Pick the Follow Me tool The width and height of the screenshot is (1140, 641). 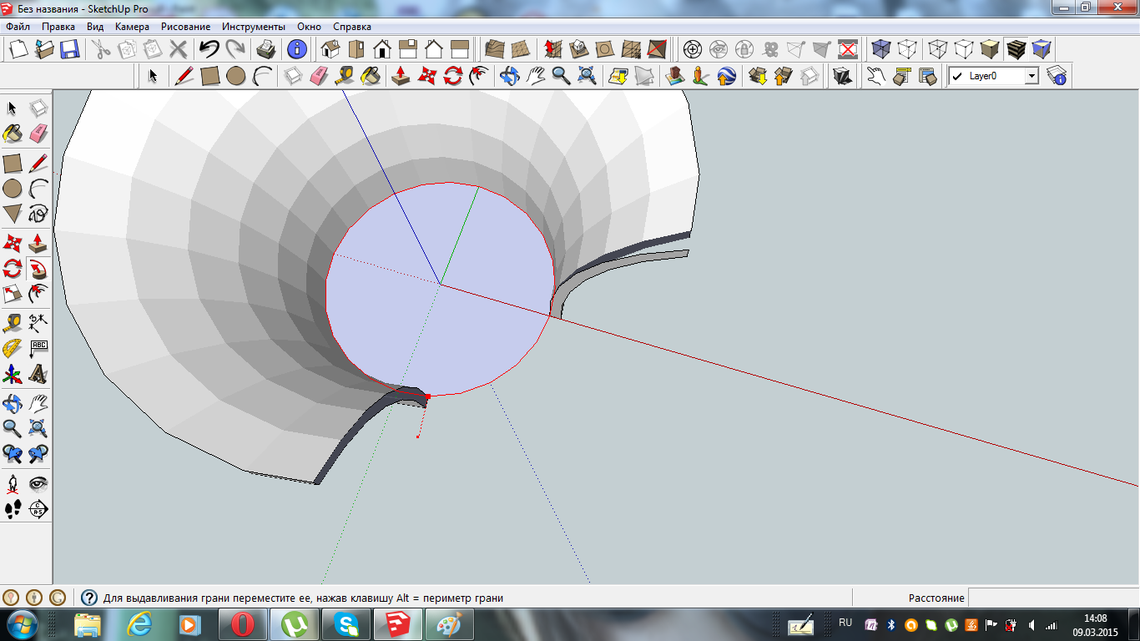[x=38, y=269]
